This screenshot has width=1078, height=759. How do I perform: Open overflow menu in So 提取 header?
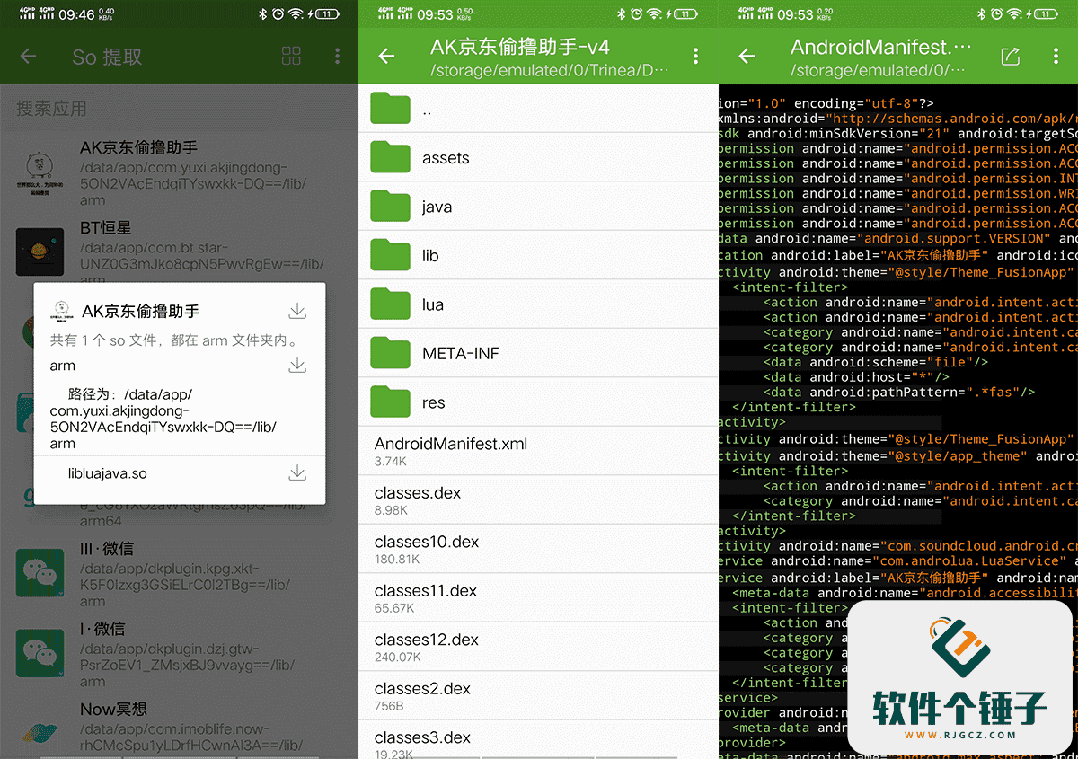tap(337, 57)
